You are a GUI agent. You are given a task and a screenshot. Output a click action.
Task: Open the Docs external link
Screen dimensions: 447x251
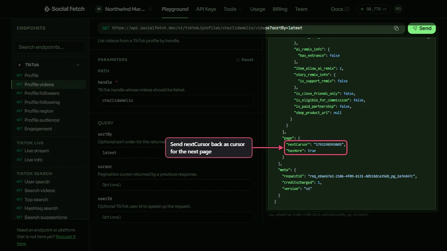click(x=340, y=9)
